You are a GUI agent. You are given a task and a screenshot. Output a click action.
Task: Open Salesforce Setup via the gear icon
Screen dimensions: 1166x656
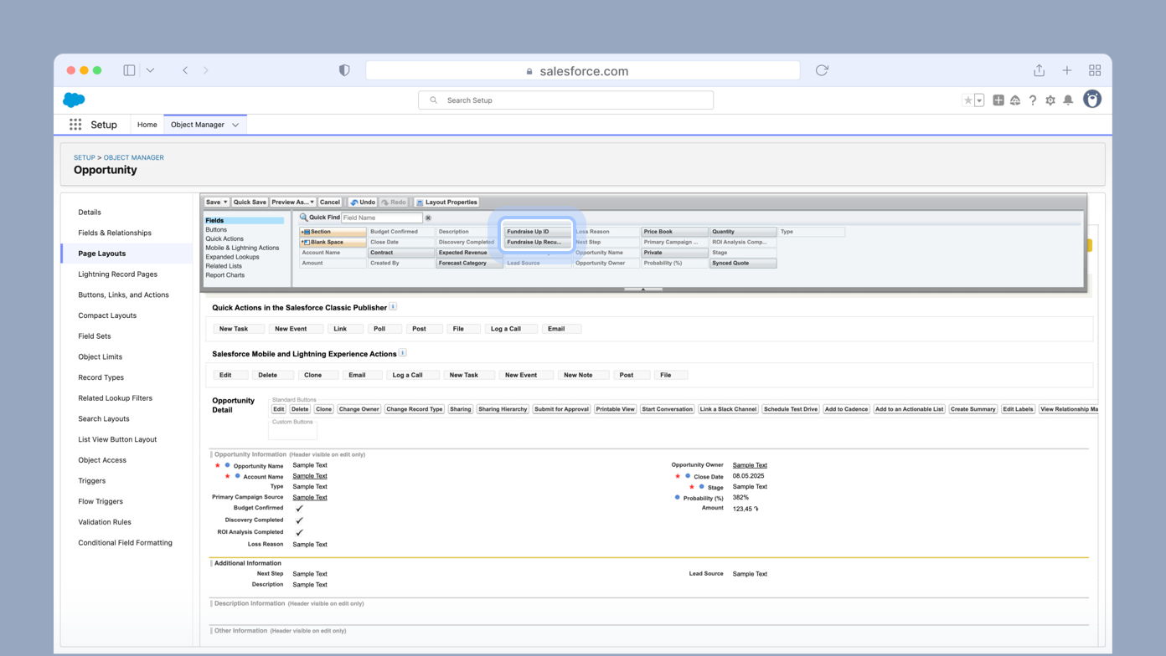click(1050, 100)
